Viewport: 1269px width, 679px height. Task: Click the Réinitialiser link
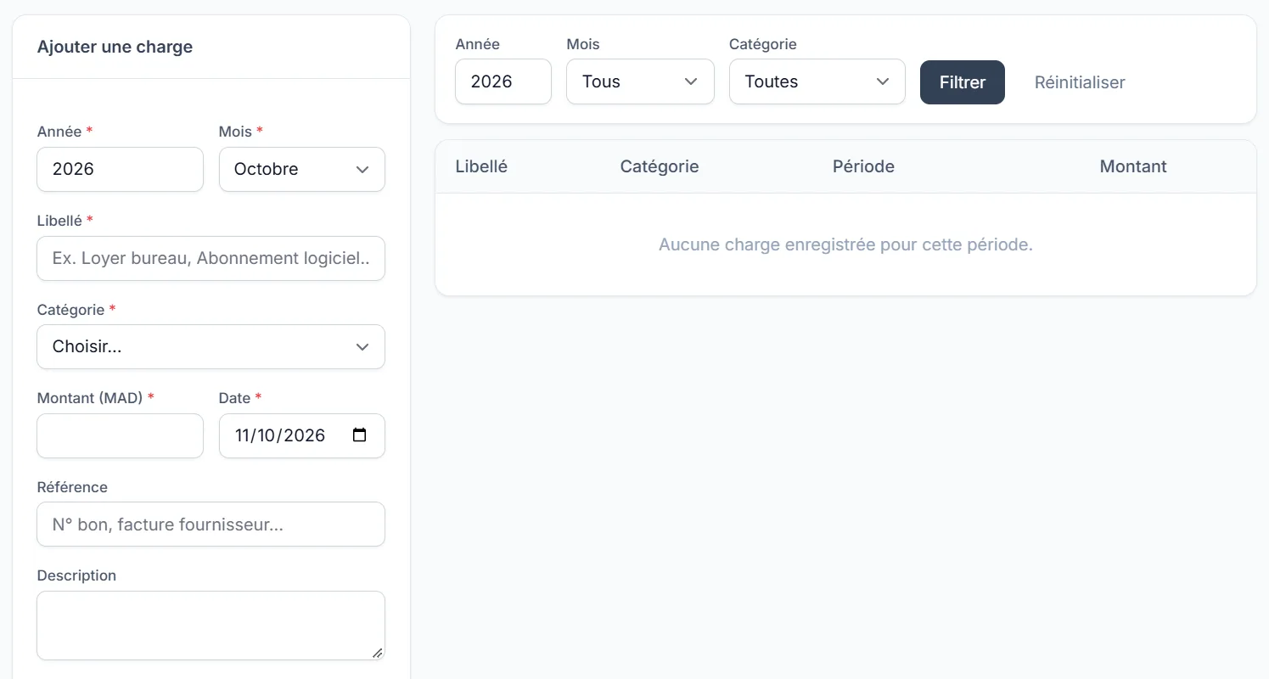point(1080,82)
